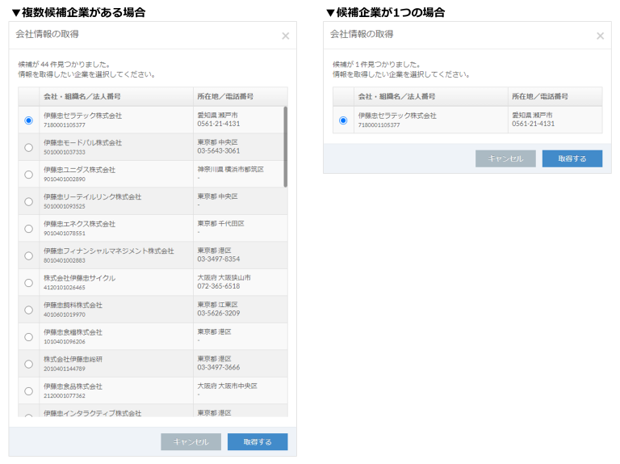The image size is (620, 464).
Task: Click phone number 03-5643-3061
Action: (218, 151)
